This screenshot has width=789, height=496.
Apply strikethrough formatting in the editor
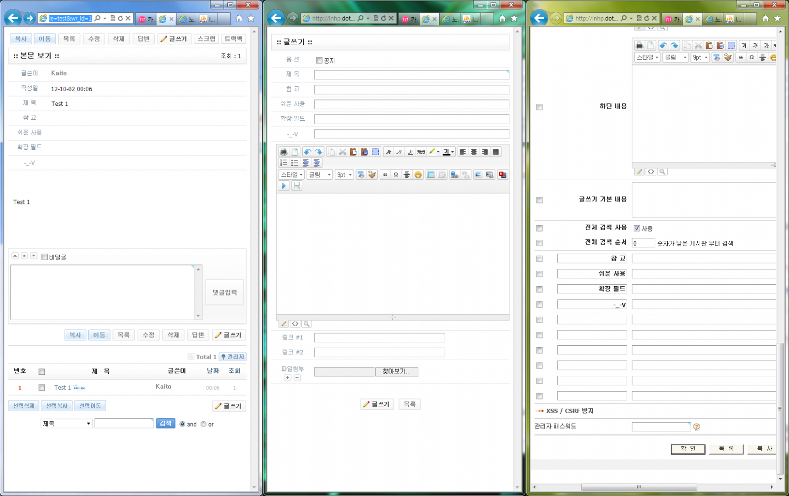tap(421, 152)
